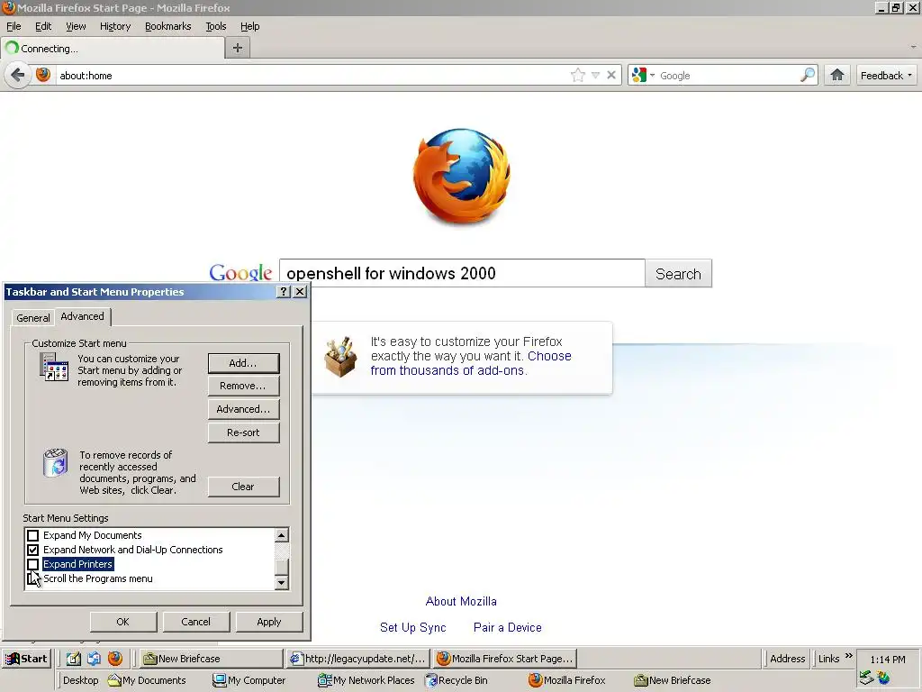Click the magnifying glass in the search bar
This screenshot has width=922, height=692.
808,76
